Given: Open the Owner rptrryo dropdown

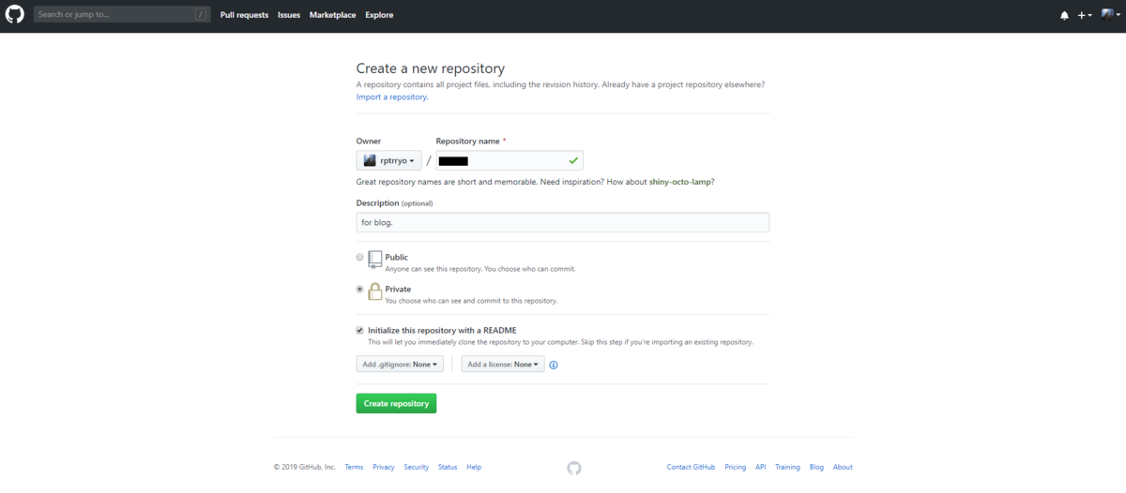Looking at the screenshot, I should [388, 160].
